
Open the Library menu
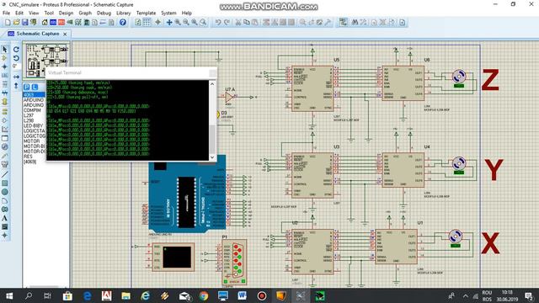[x=124, y=13]
